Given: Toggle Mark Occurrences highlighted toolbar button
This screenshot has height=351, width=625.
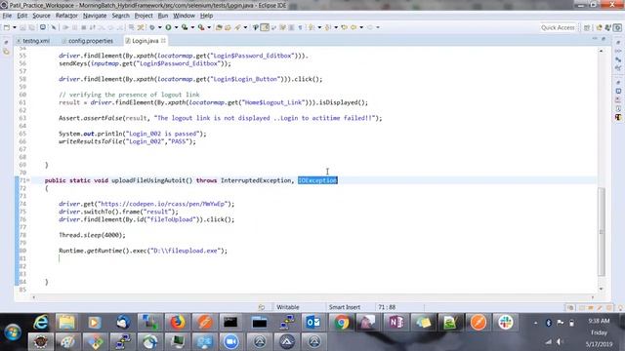Looking at the screenshot, I should (x=265, y=27).
